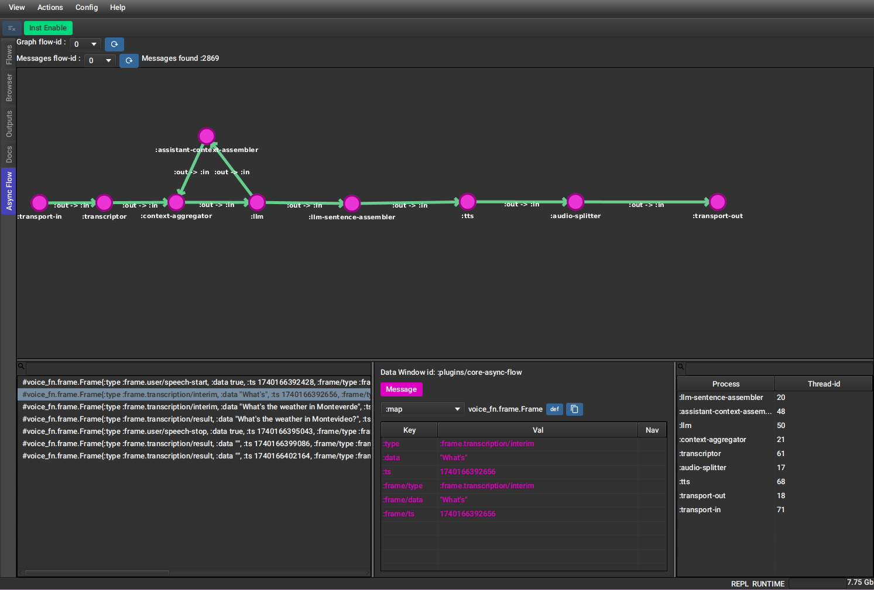The height and width of the screenshot is (590, 874).
Task: Select the :transport-out process row
Action: (x=774, y=496)
